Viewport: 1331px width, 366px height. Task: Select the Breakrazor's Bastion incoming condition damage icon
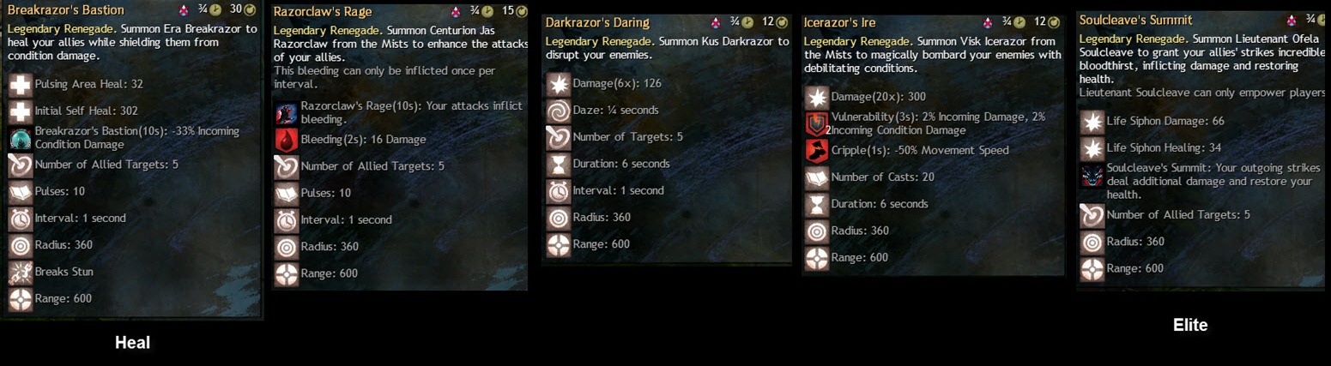click(x=20, y=138)
